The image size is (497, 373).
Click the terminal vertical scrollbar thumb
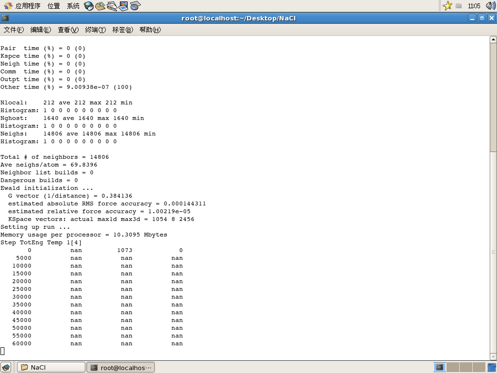click(493, 252)
